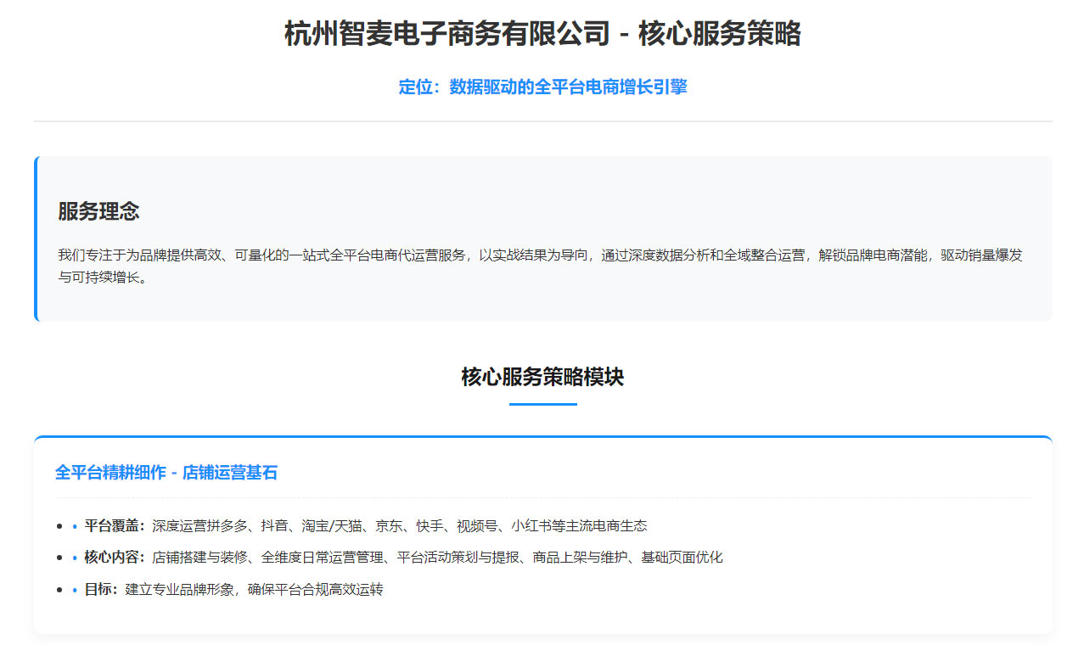Click the black list bullet on the 目标 row
Viewport: 1084px width, 645px height.
[x=59, y=591]
